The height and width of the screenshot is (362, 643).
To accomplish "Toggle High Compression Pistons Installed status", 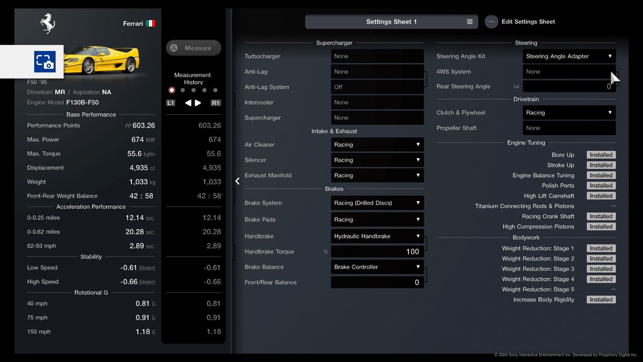I will [x=601, y=227].
